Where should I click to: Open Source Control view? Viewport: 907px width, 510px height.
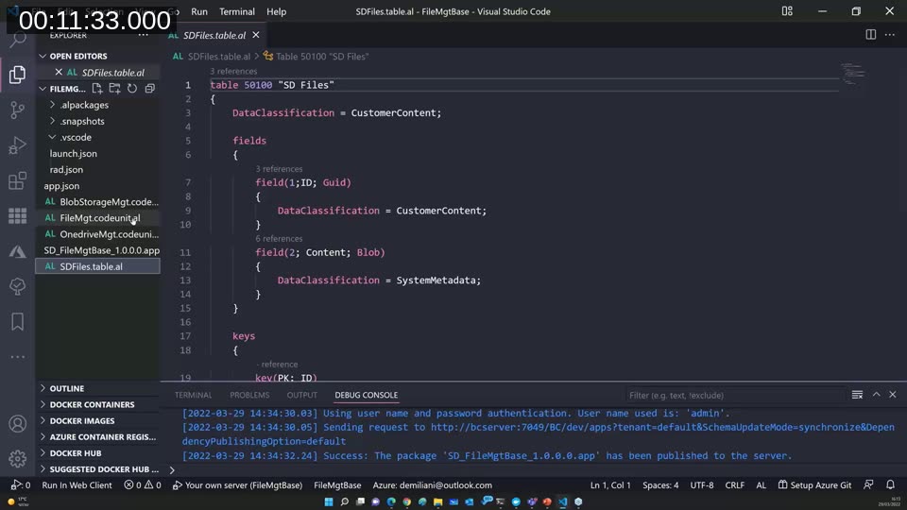click(17, 110)
